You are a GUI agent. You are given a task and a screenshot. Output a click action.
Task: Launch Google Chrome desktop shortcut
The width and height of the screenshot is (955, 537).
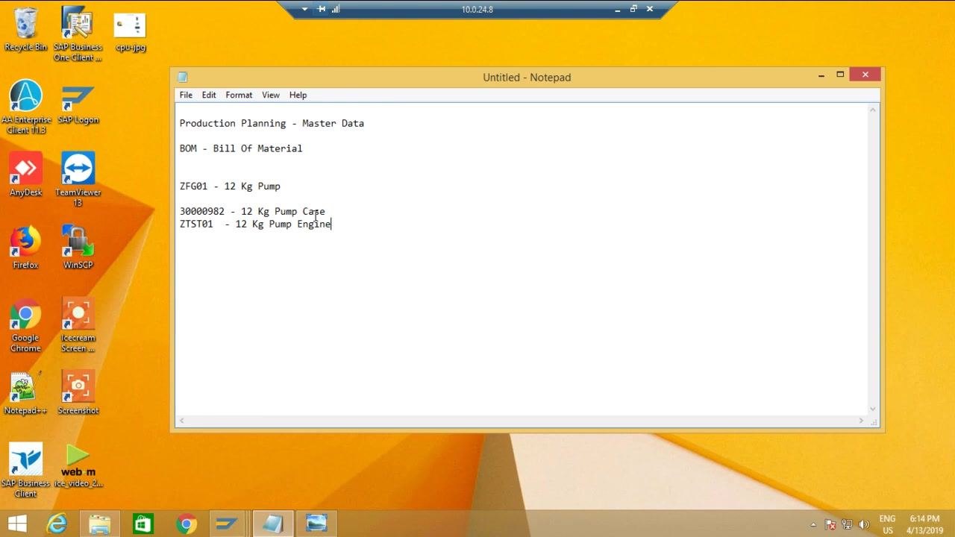(25, 324)
